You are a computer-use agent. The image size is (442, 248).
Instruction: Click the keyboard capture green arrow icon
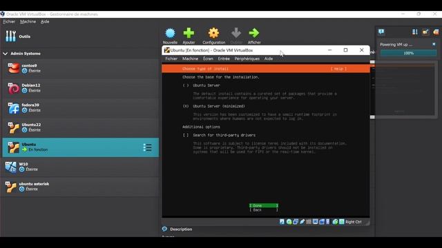click(x=342, y=222)
